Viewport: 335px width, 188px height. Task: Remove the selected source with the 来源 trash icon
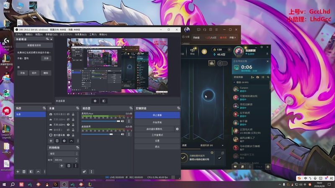point(57,141)
